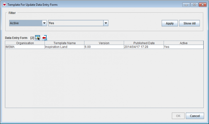Click the table column chooser icon
This screenshot has height=124, width=209.
38,38
